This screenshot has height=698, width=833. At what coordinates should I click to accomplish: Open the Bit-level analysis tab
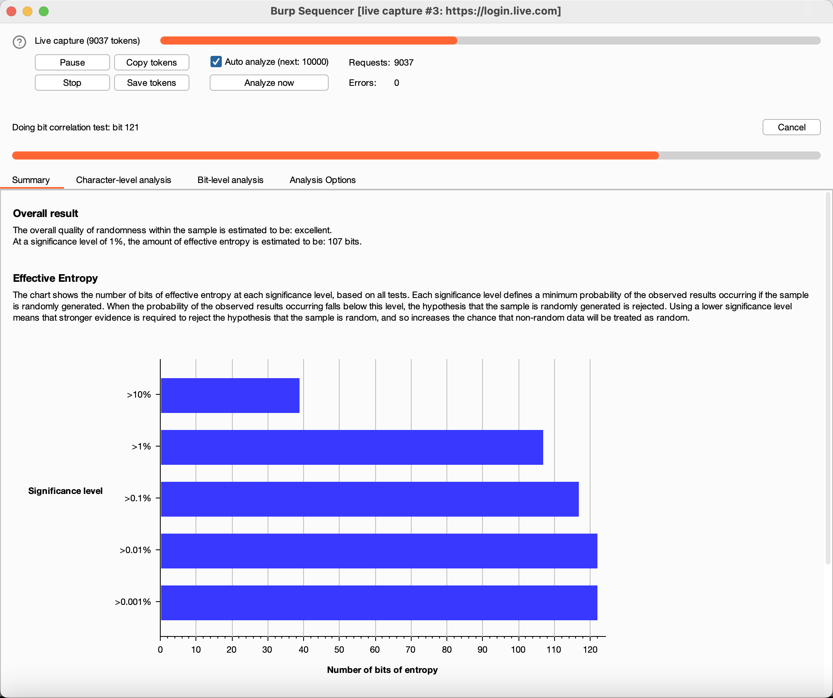(230, 180)
